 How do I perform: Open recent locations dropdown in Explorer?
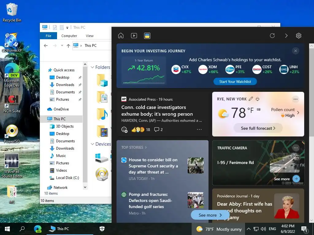click(62, 46)
